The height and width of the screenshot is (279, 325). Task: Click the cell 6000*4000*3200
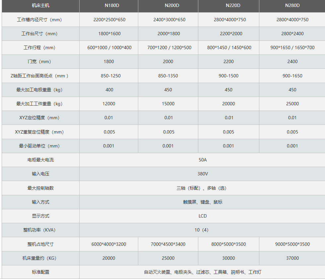pyautogui.click(x=109, y=244)
